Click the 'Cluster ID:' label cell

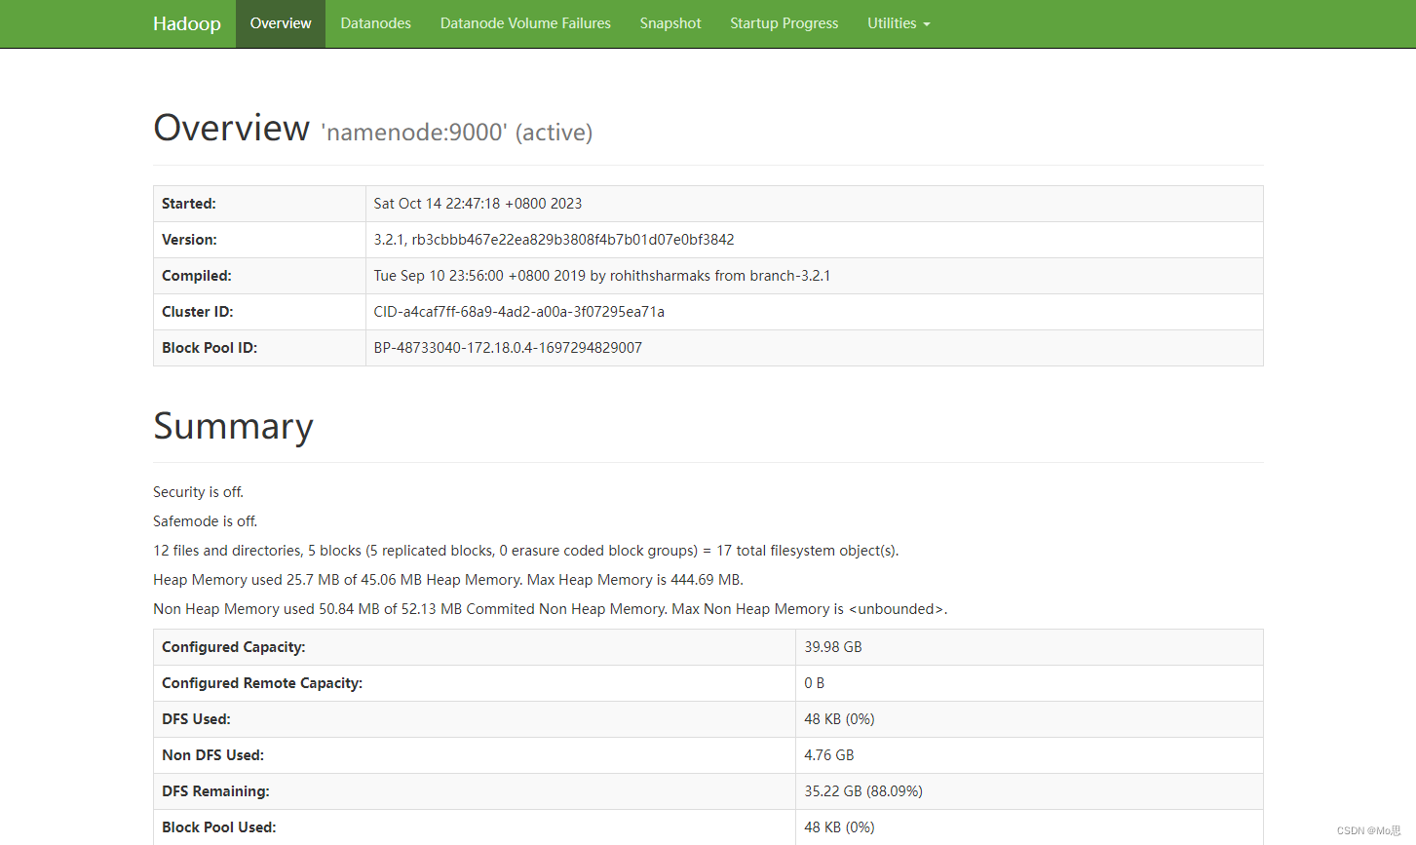259,312
